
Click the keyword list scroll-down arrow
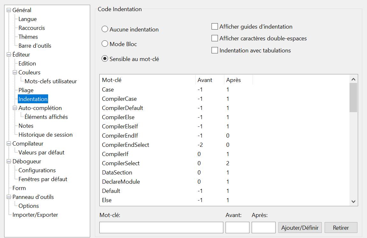(x=353, y=201)
